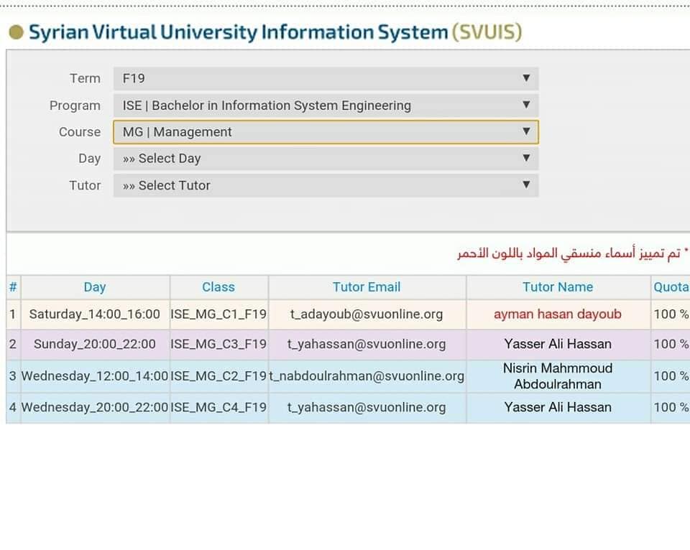Click the Tutor field label
Image resolution: width=690 pixels, height=550 pixels.
pyautogui.click(x=85, y=185)
